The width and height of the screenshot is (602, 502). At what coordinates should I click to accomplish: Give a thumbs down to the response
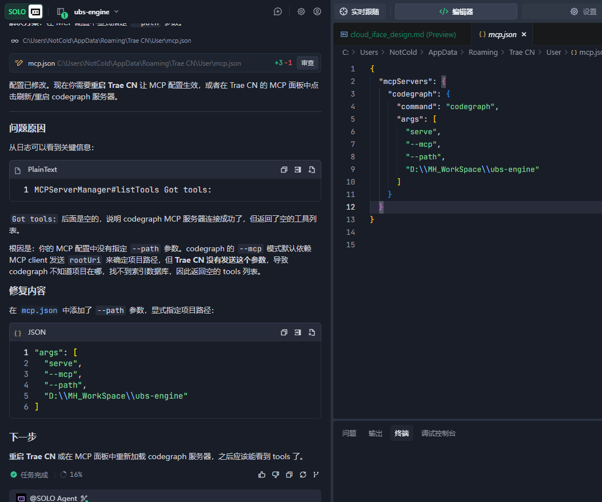coord(276,475)
